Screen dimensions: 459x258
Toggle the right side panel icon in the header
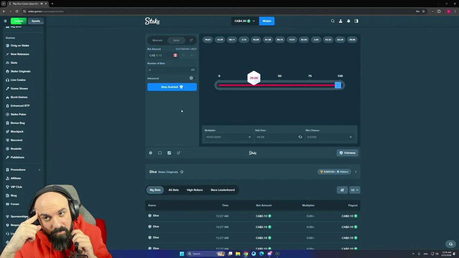tap(356, 21)
